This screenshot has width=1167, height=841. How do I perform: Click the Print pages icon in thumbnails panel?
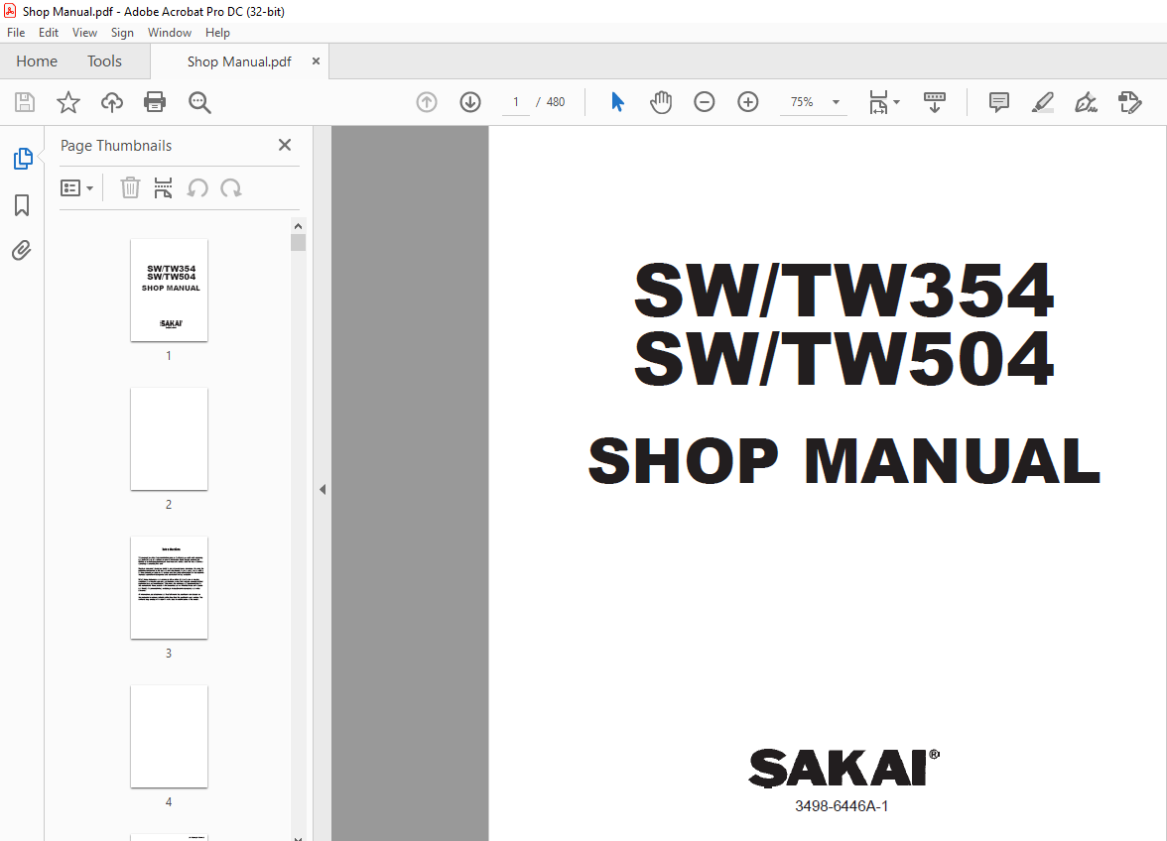pos(163,188)
